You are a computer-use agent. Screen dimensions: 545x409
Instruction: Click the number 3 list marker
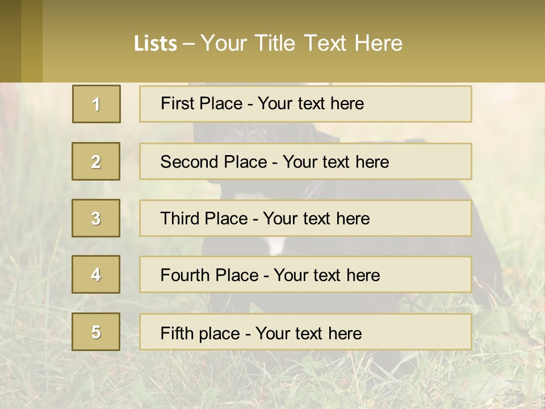96,218
